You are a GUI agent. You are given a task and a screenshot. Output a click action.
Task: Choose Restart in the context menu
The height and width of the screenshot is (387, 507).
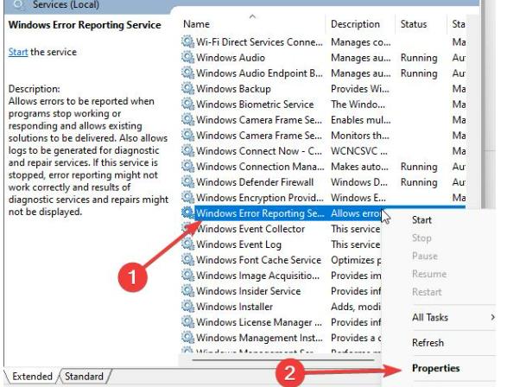tap(427, 292)
